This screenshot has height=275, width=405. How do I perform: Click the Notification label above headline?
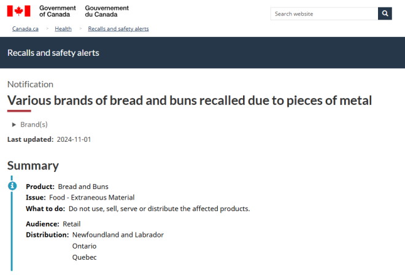[x=30, y=84]
